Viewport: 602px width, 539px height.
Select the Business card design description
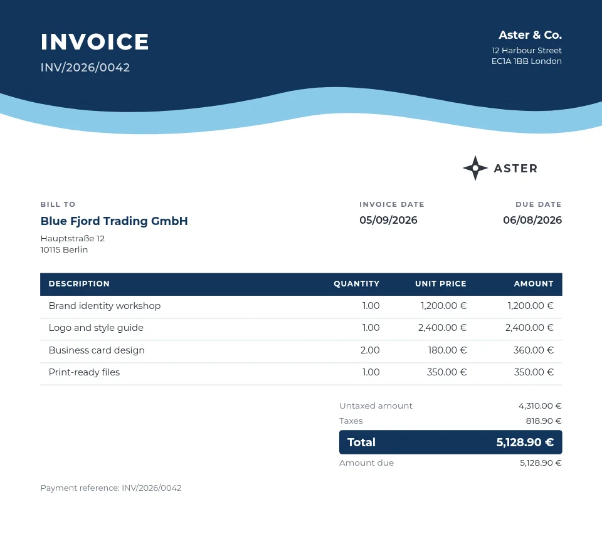pyautogui.click(x=97, y=350)
